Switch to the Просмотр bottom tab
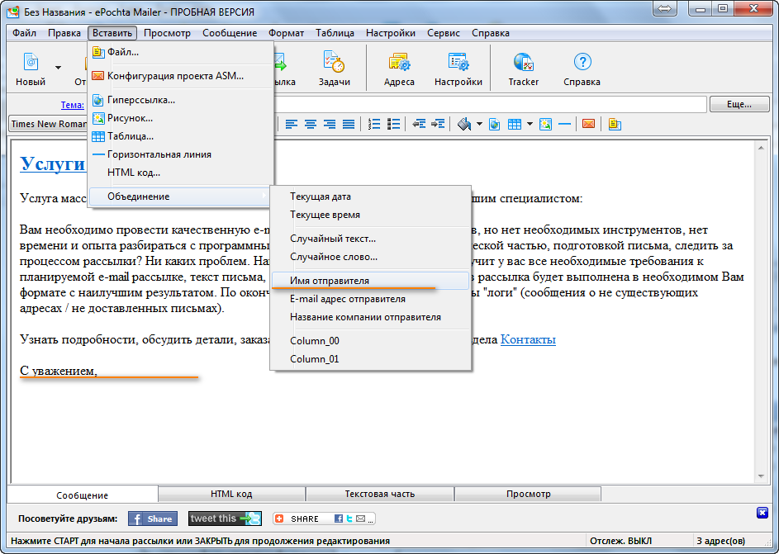This screenshot has width=779, height=554. (x=528, y=495)
